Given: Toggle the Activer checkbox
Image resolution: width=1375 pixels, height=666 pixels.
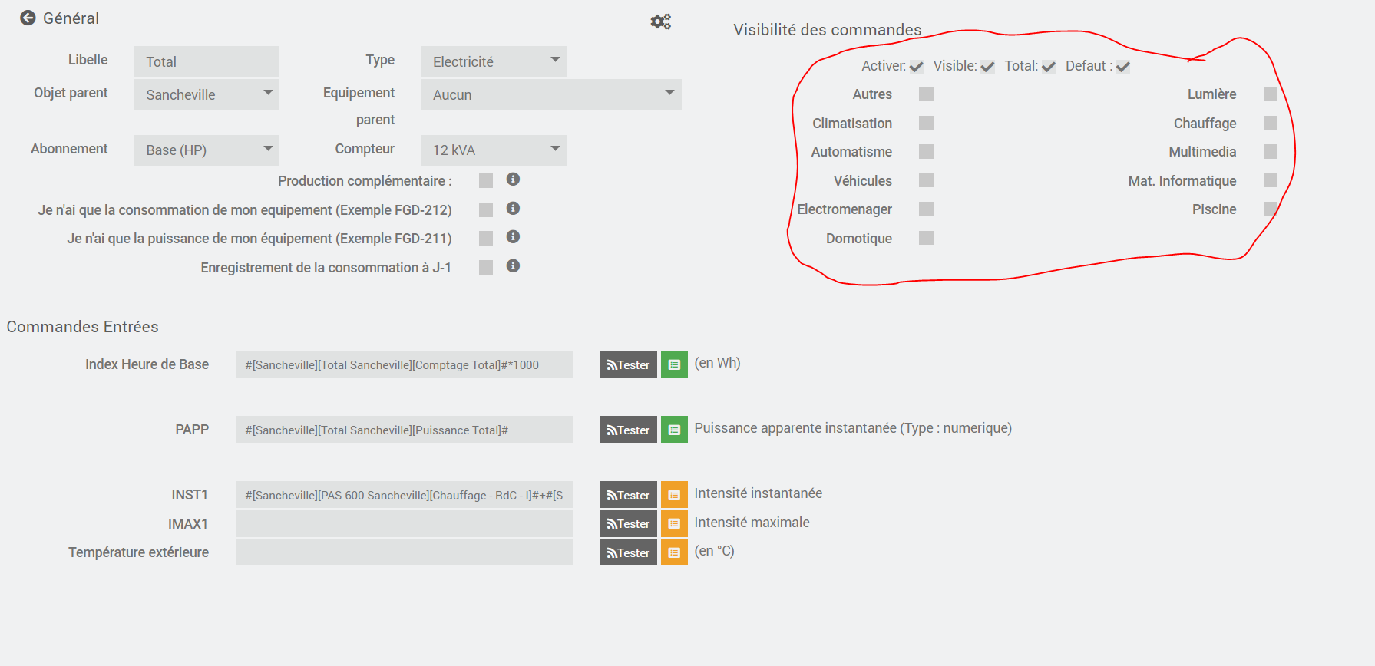Looking at the screenshot, I should coord(916,67).
